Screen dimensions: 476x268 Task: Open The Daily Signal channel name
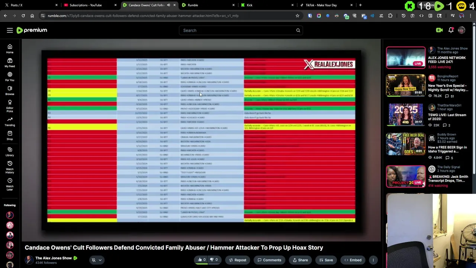coord(448,167)
